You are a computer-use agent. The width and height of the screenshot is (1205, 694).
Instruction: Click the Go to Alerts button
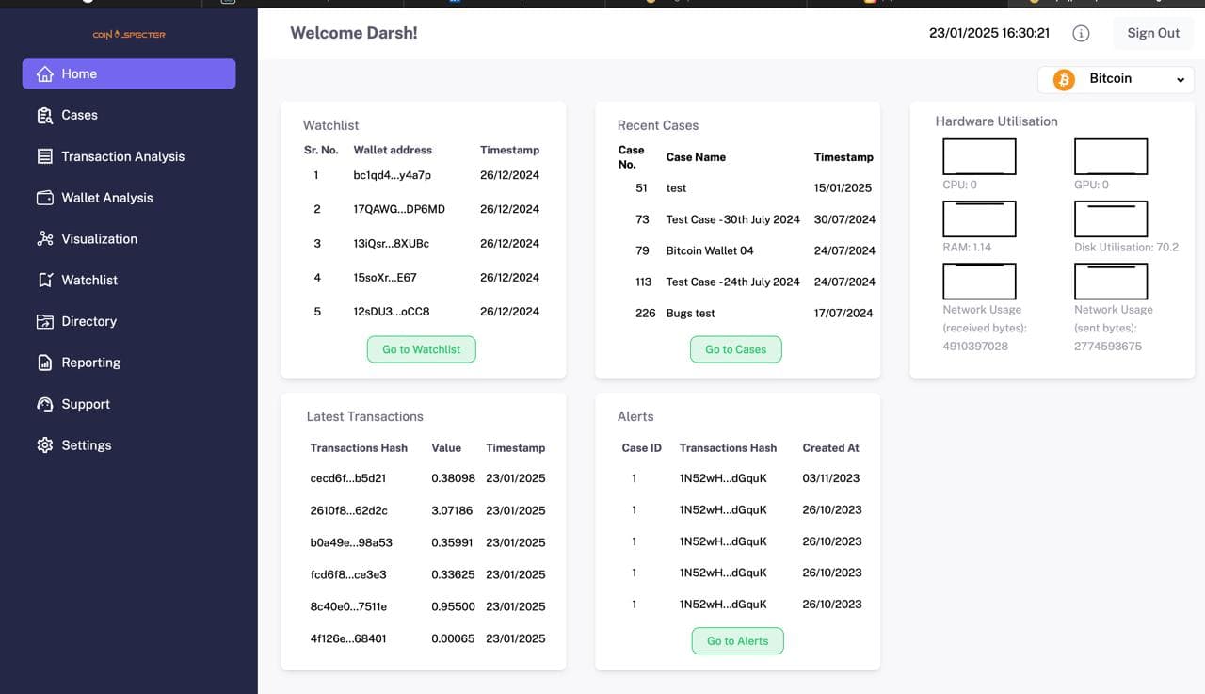click(x=737, y=641)
